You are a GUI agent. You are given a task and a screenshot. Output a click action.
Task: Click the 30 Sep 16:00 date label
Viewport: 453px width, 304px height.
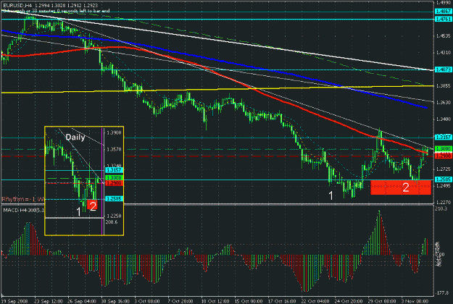(x=115, y=301)
